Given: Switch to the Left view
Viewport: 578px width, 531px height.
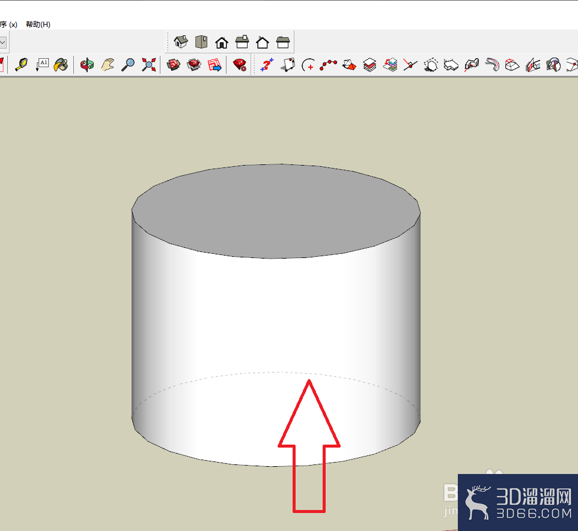Looking at the screenshot, I should click(x=283, y=43).
